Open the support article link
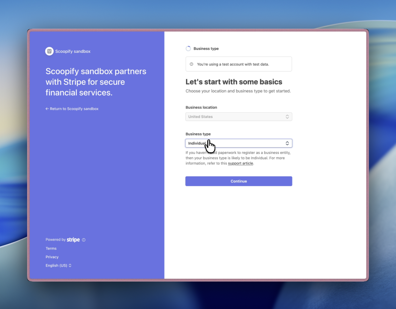 pyautogui.click(x=240, y=163)
